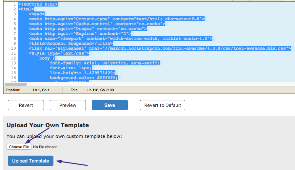Viewport: 295px width, 170px height.
Task: Click the DOCTYPE html line in editor
Action: [x=38, y=4]
